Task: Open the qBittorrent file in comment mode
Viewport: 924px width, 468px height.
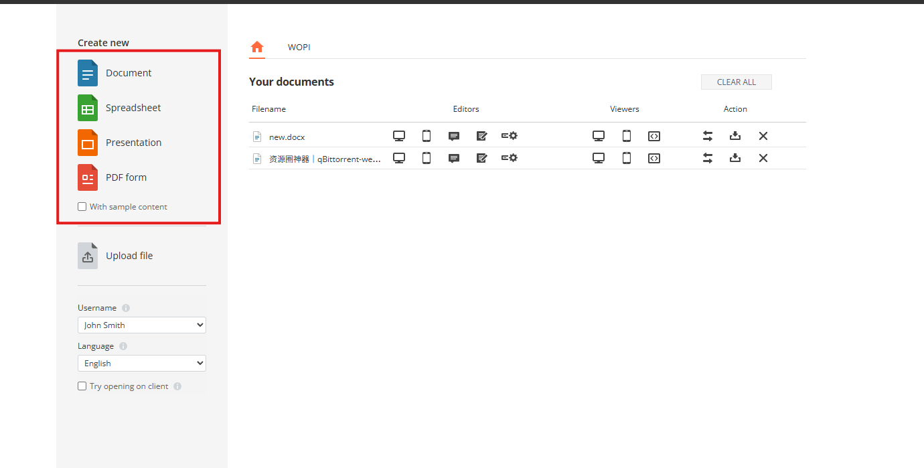Action: [x=454, y=158]
